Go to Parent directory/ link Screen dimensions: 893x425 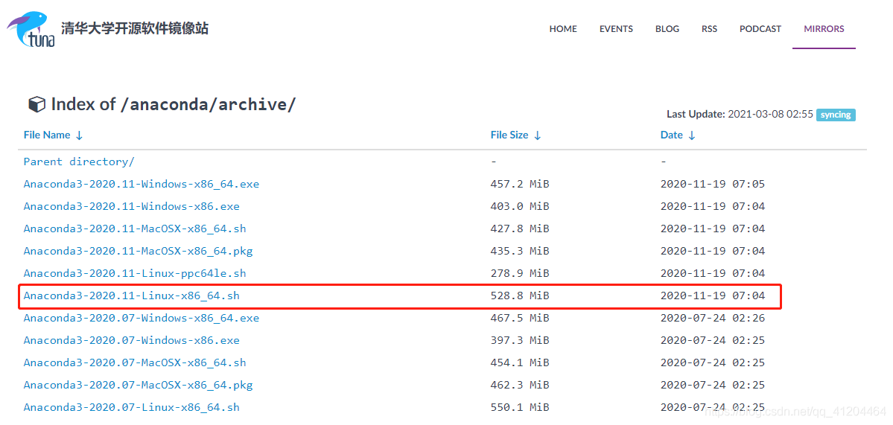pyautogui.click(x=79, y=162)
